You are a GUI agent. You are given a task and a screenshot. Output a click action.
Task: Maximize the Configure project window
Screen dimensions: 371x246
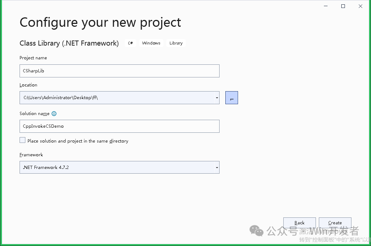tap(343, 6)
